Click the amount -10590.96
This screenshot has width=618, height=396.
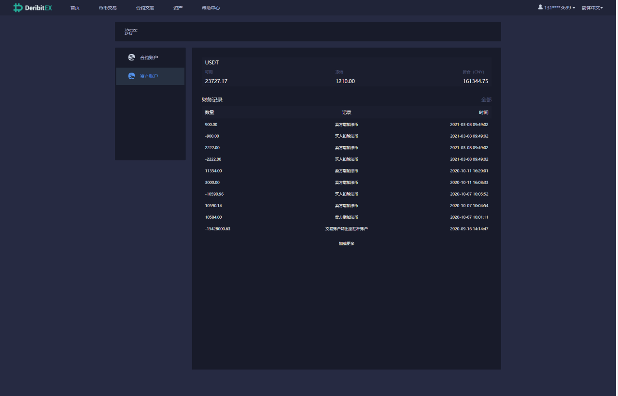tap(214, 194)
